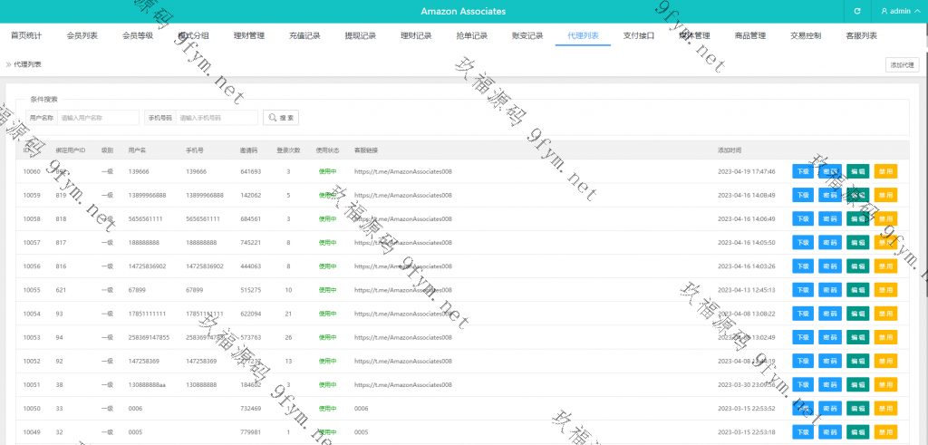Viewport: 928px width, 445px height.
Task: Click 编辑 for agent ID 10049
Action: click(x=857, y=431)
